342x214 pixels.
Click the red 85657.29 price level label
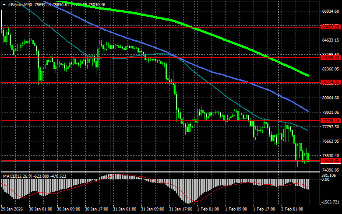point(331,27)
